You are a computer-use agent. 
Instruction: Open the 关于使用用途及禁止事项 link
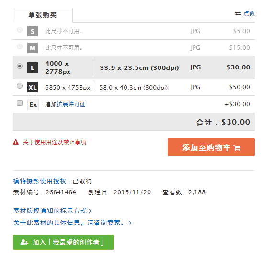pos(55,142)
